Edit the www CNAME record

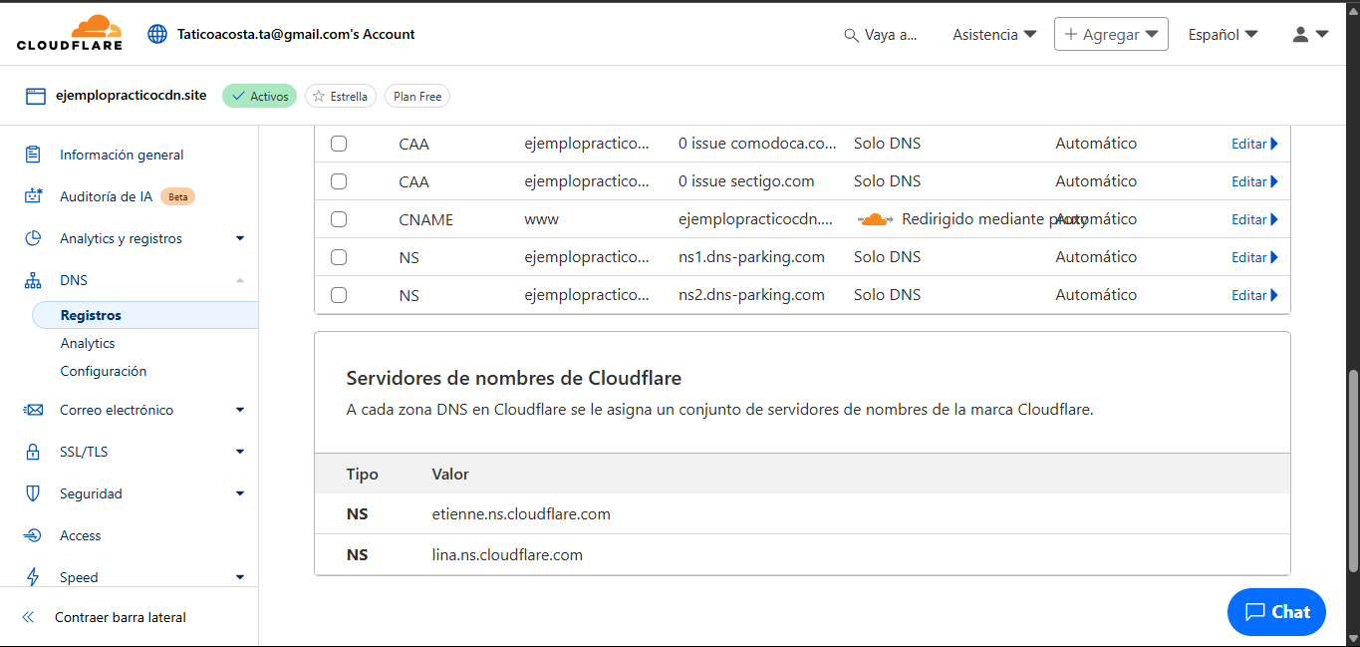pos(1254,219)
